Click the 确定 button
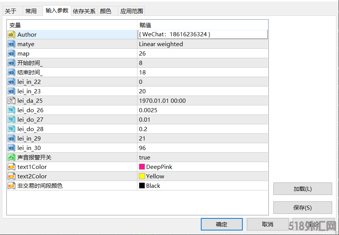The image size is (339, 235). [x=222, y=224]
